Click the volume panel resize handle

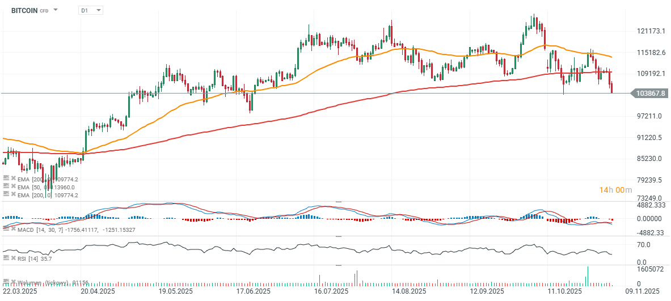[339, 265]
